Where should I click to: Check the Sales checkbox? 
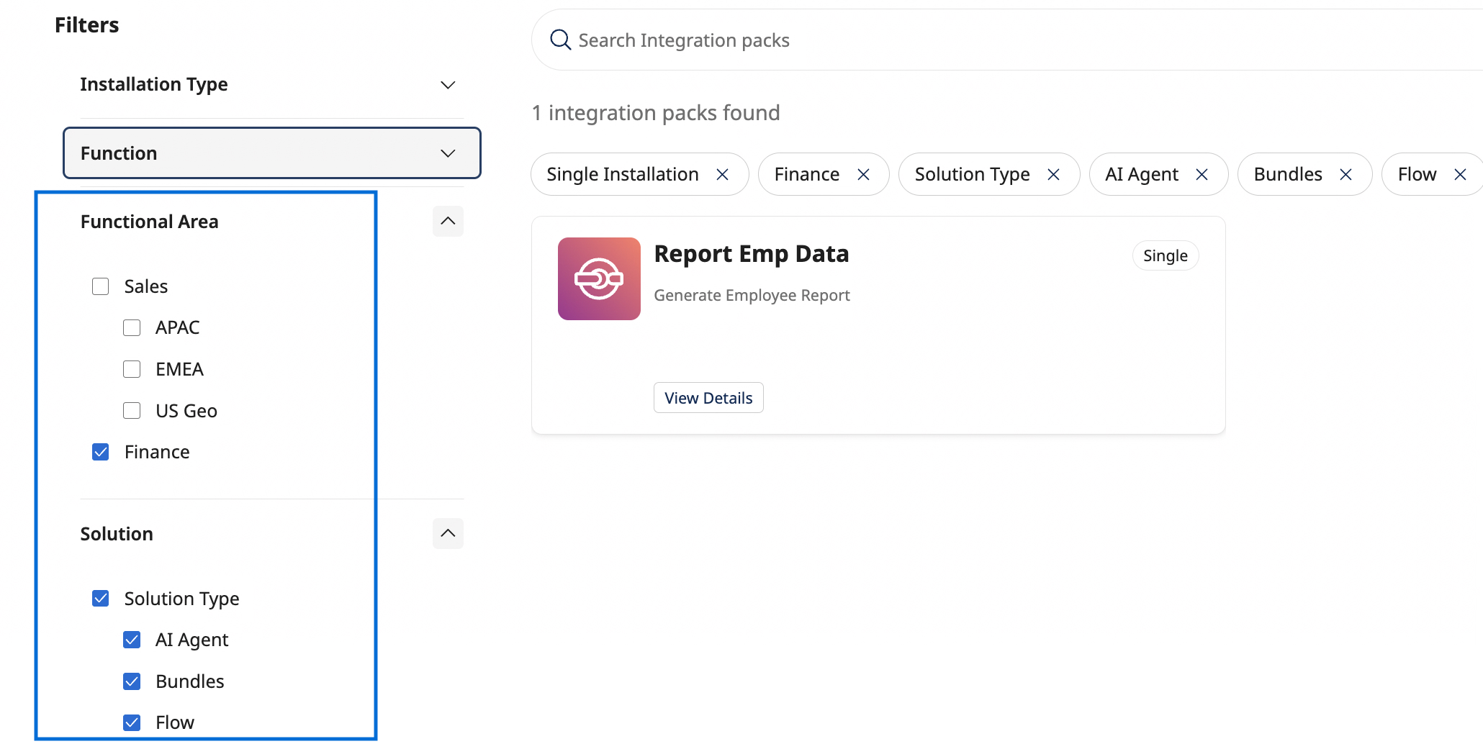point(101,286)
